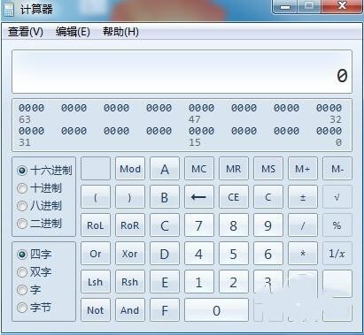Click hex digit F key
The width and height of the screenshot is (364, 335).
tap(165, 310)
